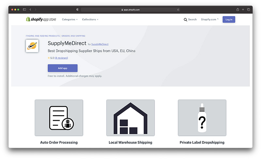Expand the Categories dropdown
The image size is (261, 159).
click(x=69, y=20)
